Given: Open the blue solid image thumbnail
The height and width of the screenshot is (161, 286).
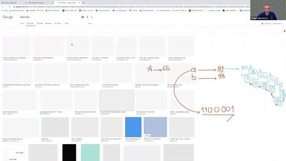Looking at the screenshot, I should (x=133, y=127).
